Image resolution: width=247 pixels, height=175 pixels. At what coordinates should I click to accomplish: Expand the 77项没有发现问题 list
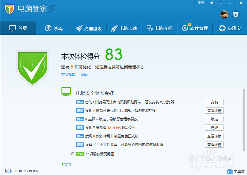(73, 154)
